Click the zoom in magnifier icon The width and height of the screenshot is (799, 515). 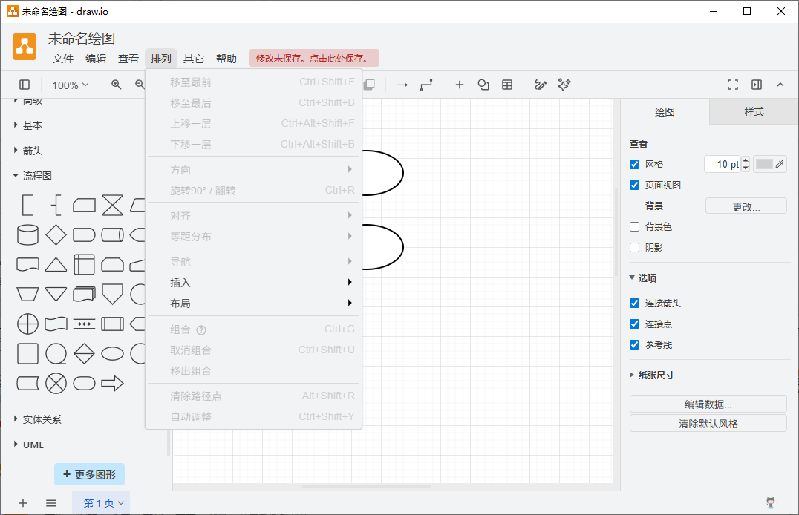(116, 85)
